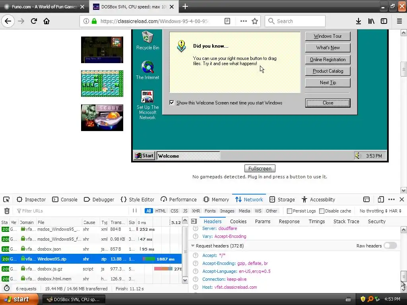Click the browser Search input field
Image resolution: width=407 pixels, height=305 pixels.
295,21
